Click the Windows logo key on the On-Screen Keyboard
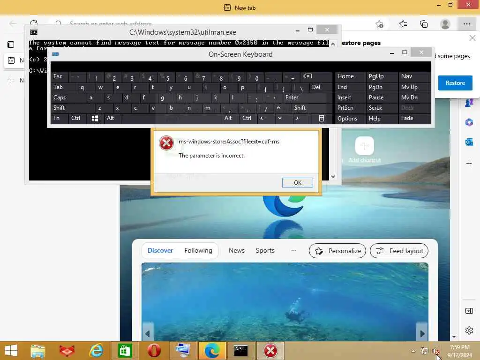Image resolution: width=480 pixels, height=360 pixels. pos(95,119)
